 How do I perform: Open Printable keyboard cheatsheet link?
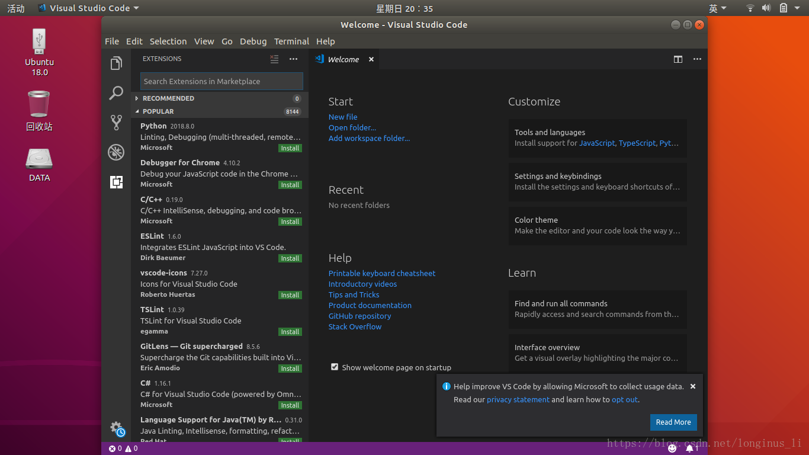(382, 273)
